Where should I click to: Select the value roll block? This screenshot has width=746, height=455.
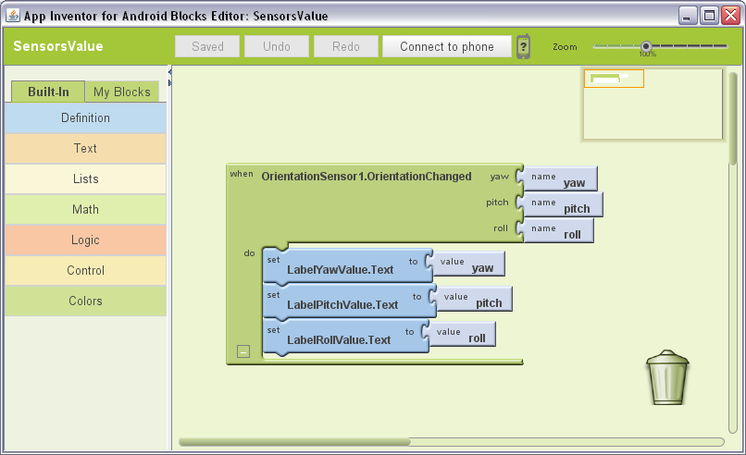[x=462, y=334]
